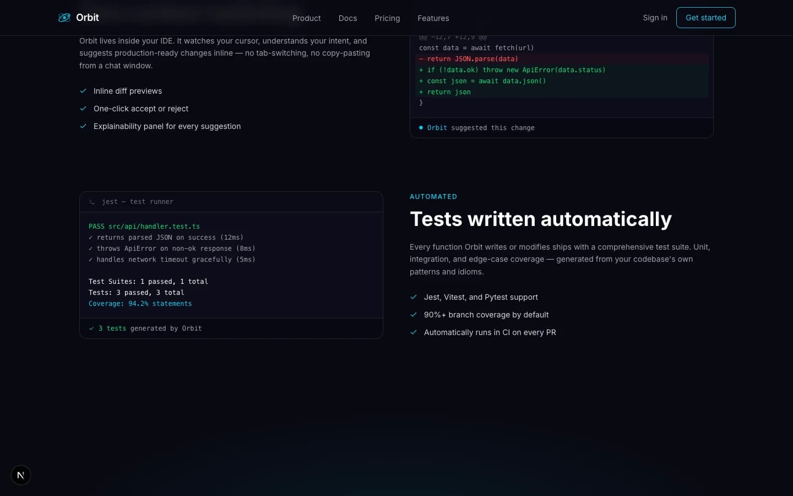
Task: Click the Orbit planet logo icon
Action: [x=64, y=18]
